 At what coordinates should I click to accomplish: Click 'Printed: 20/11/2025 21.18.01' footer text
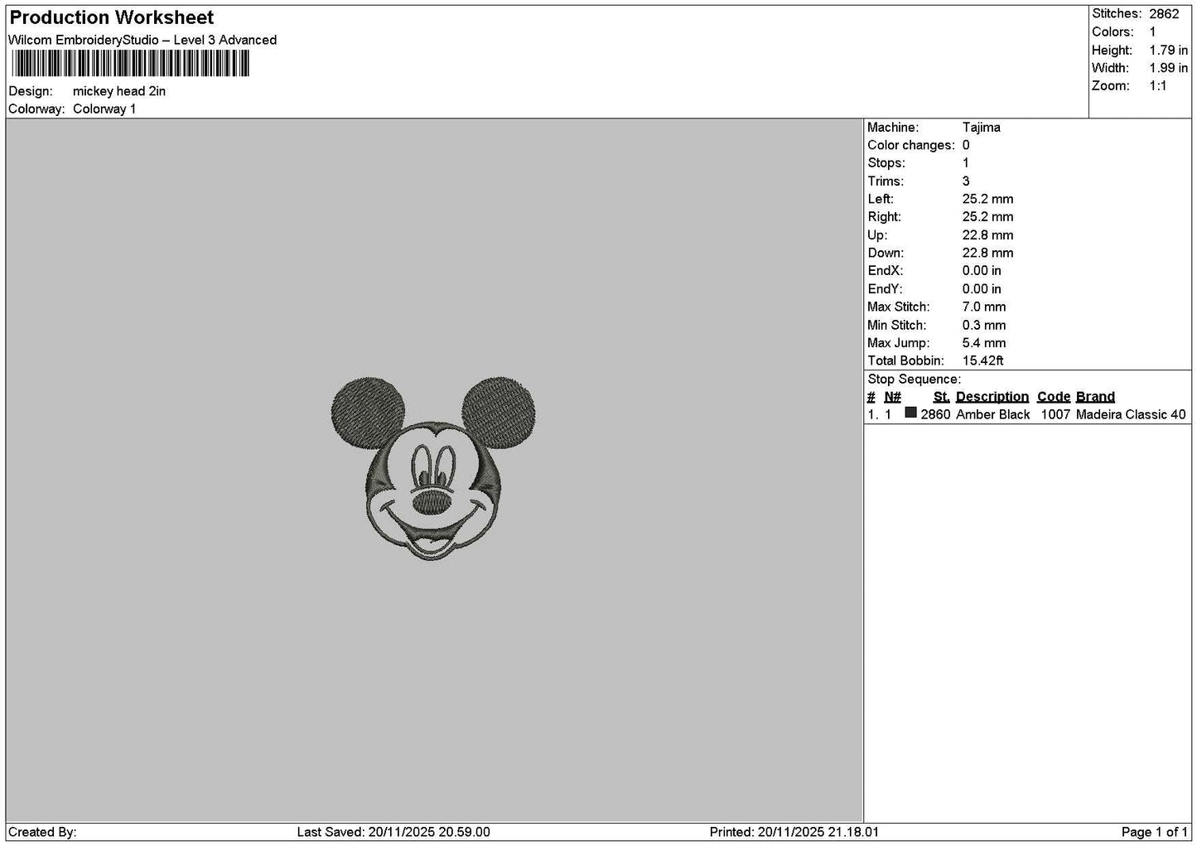point(794,833)
